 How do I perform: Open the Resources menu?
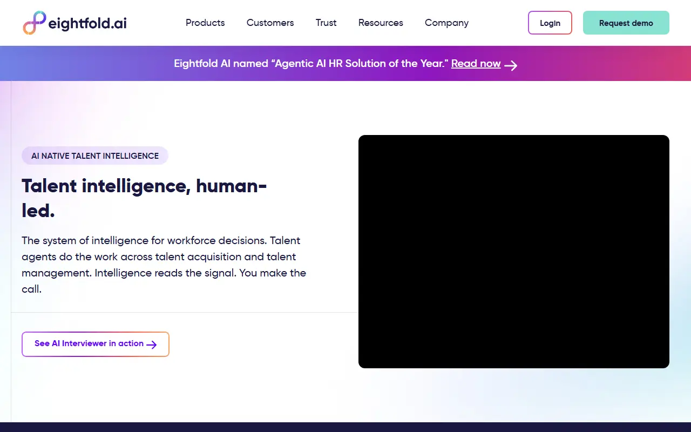(381, 23)
